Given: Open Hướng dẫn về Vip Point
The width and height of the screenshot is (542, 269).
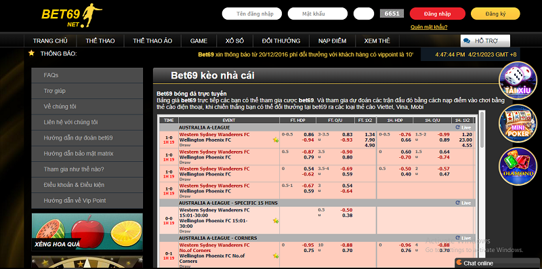Looking at the screenshot, I should pos(87,201).
